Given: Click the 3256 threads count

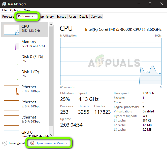Looking at the screenshot, I should point(84,112).
